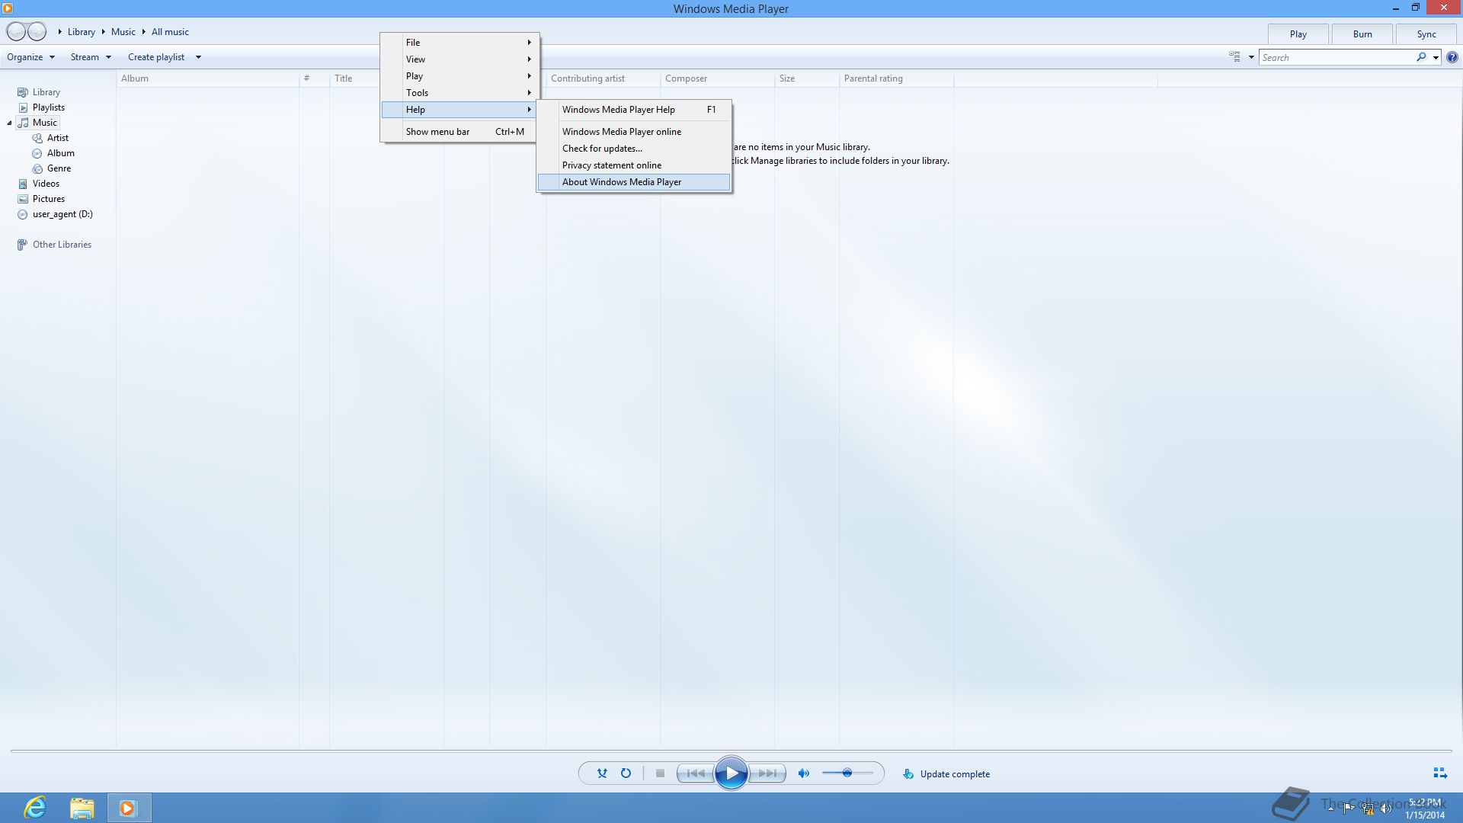Select Windows Media Player Help item
The width and height of the screenshot is (1463, 823).
pos(634,110)
